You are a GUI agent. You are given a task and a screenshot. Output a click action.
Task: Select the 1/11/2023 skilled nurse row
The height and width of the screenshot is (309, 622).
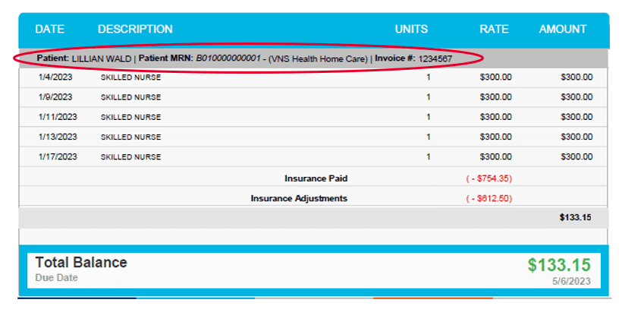click(130, 117)
